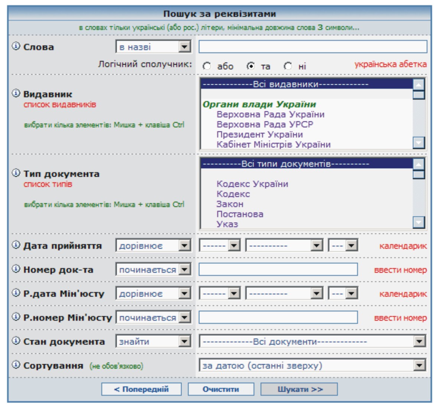Open 'календарик' link for Дата прийняття

point(403,246)
